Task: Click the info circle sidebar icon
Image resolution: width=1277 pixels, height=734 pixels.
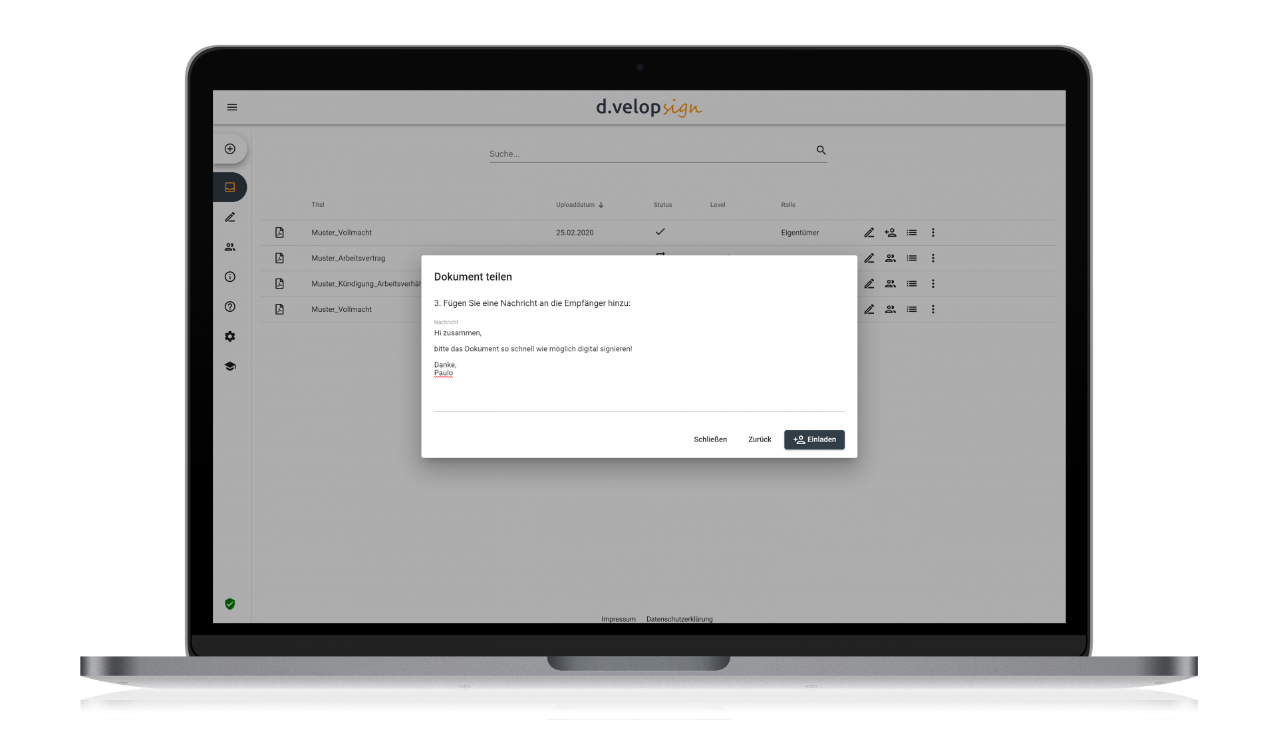Action: tap(230, 277)
